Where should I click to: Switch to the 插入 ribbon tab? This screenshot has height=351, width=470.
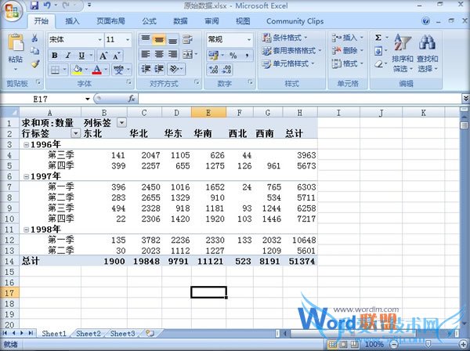(72, 21)
